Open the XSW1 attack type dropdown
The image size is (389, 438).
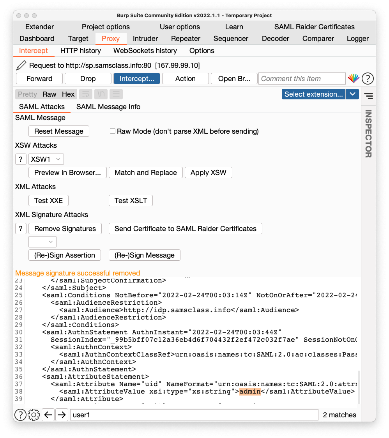(x=46, y=159)
